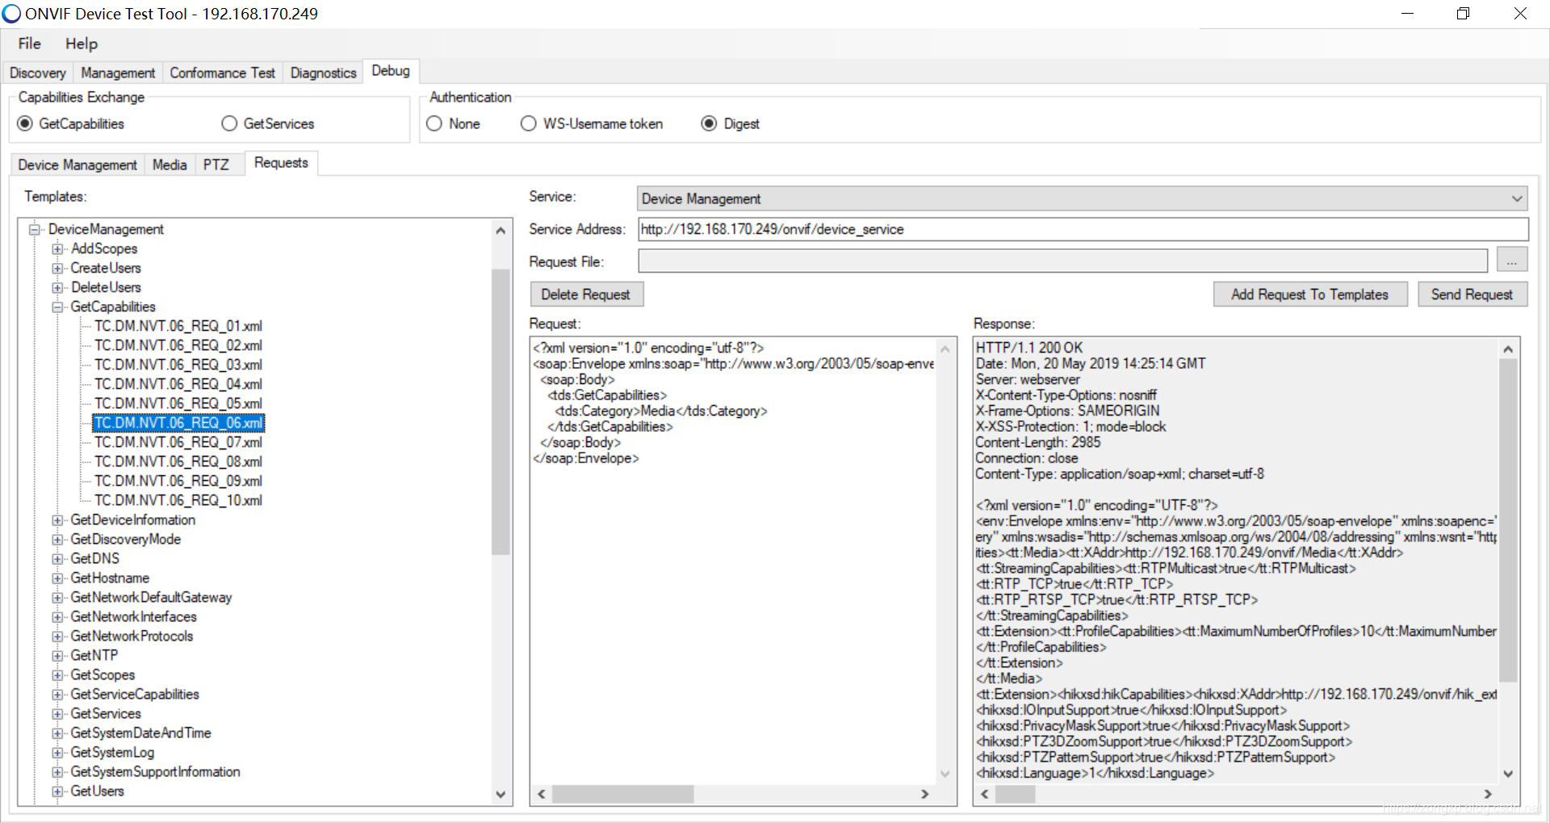Image resolution: width=1550 pixels, height=823 pixels.
Task: Select the Debug tab
Action: [x=391, y=71]
